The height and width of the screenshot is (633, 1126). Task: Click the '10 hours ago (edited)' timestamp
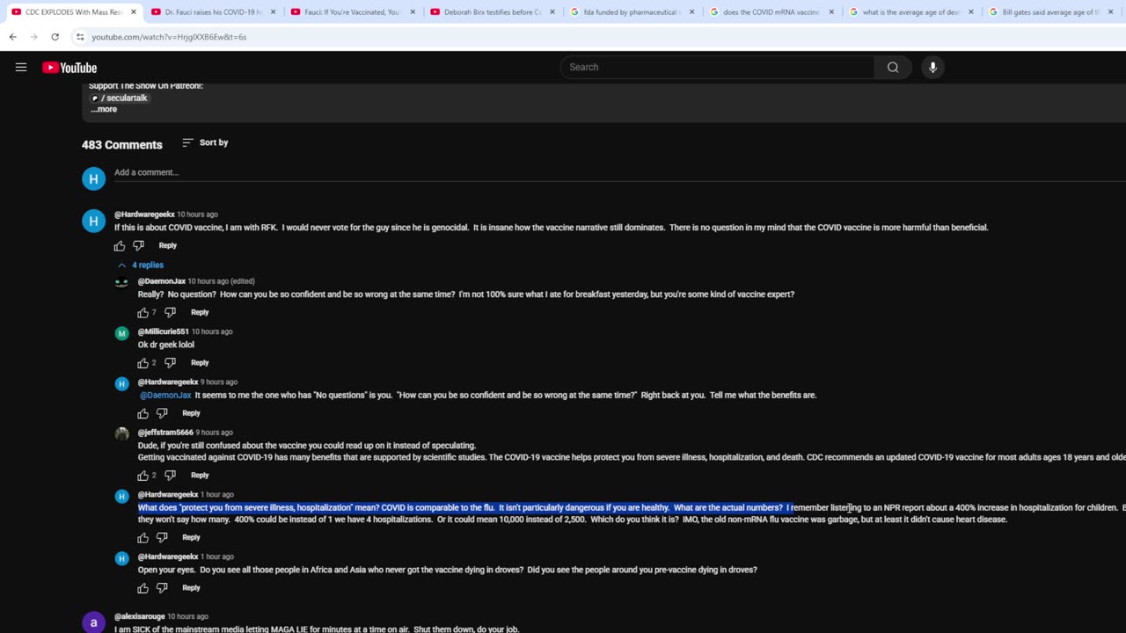click(x=221, y=282)
